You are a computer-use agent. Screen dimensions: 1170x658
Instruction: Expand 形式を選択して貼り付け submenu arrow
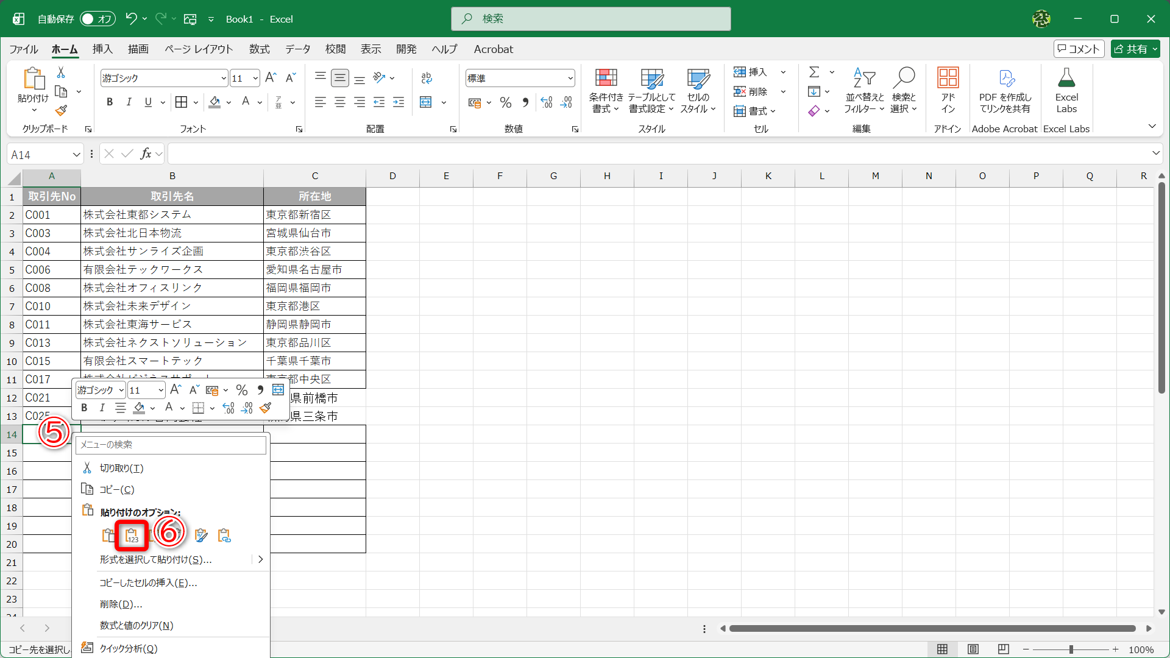point(260,559)
